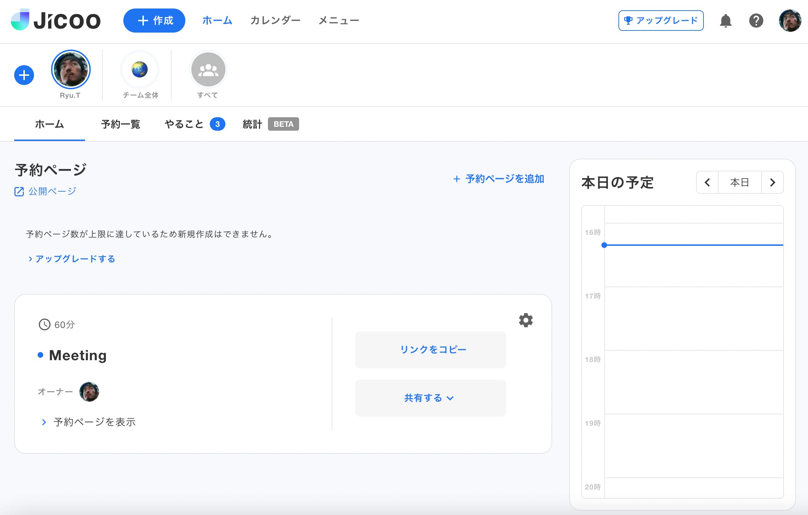Click the 作成 create button
The height and width of the screenshot is (515, 808).
(x=154, y=21)
